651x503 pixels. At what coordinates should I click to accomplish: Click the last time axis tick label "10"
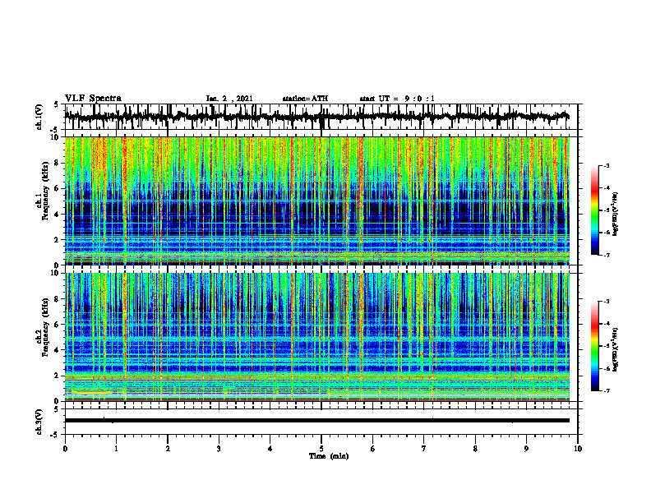tap(578, 449)
